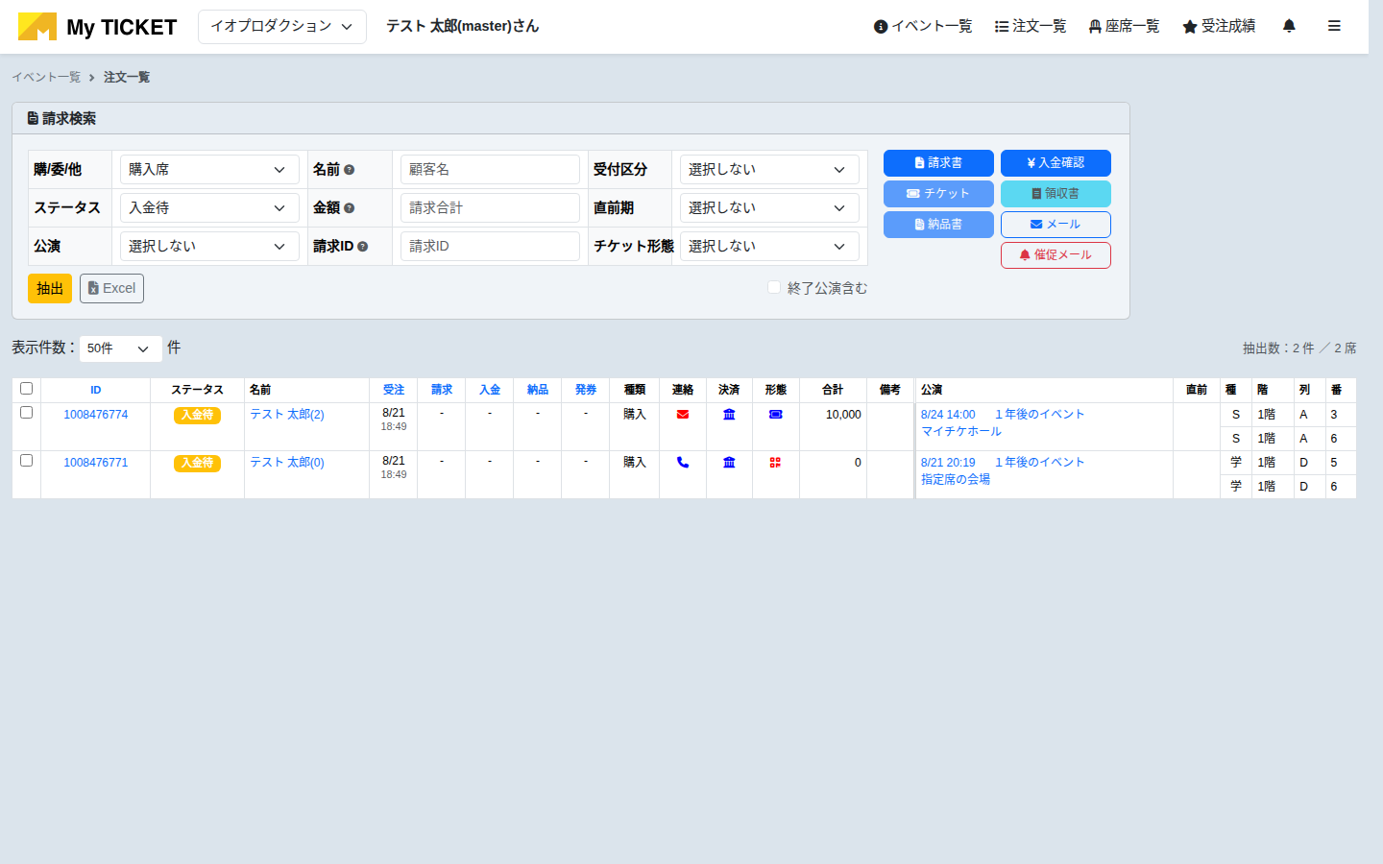The width and height of the screenshot is (1383, 864).
Task: Select all orders with header checkbox
Action: click(27, 389)
